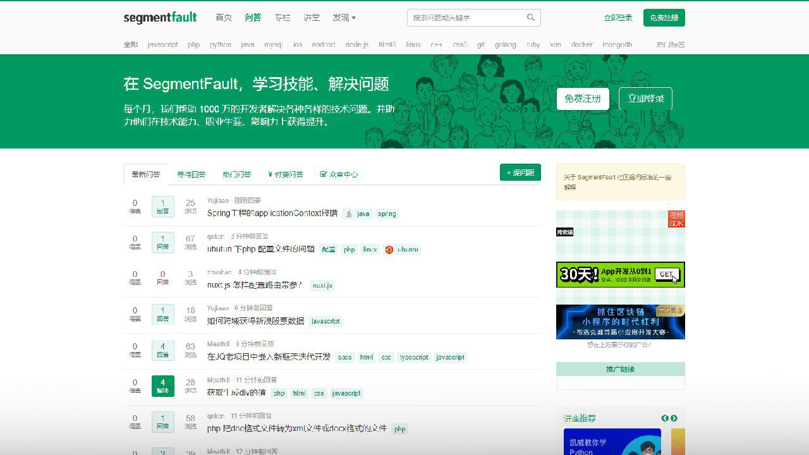Click the Java coffee cup tag icon
Image resolution: width=809 pixels, height=455 pixels.
349,214
